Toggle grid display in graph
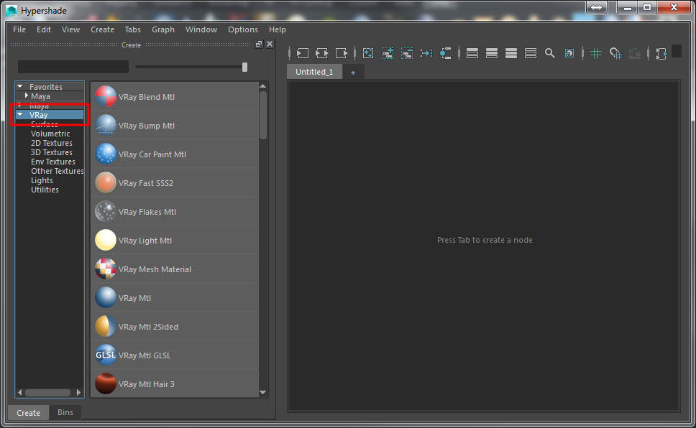 pyautogui.click(x=595, y=53)
